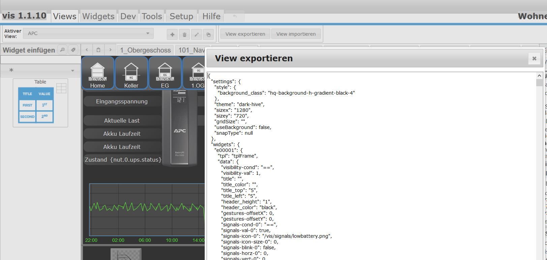Delete the active view with trash icon
Screen dimensions: 547x260
click(x=184, y=34)
